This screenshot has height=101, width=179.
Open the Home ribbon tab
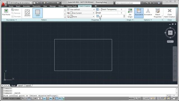pos(11,6)
